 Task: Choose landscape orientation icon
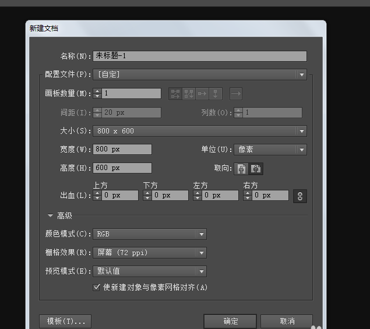click(x=256, y=169)
